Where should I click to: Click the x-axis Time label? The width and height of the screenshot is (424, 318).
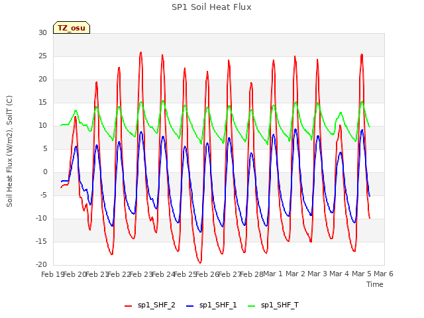pyautogui.click(x=375, y=284)
